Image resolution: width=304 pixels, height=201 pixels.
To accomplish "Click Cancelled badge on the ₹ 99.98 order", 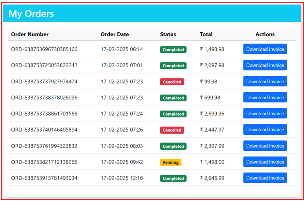I will [x=172, y=82].
